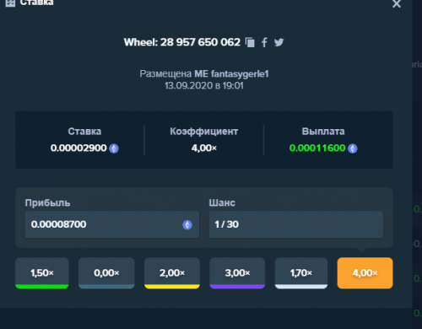Select the 0,00× multiplier button
Viewport: 422px width, 329px height.
(106, 273)
